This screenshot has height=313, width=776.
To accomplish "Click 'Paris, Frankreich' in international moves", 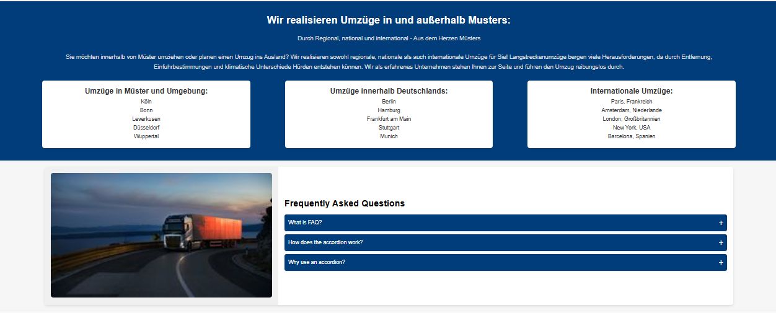I will point(631,102).
